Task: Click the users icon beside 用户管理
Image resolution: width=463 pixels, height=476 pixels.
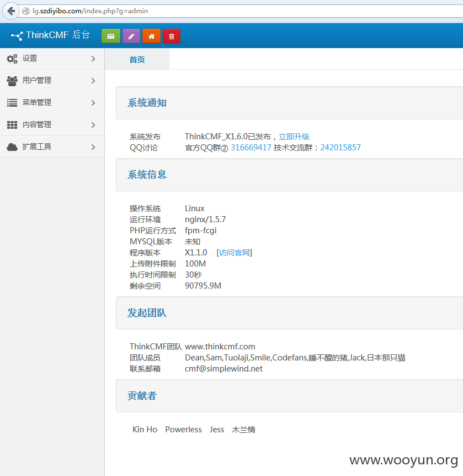Action: click(x=12, y=81)
